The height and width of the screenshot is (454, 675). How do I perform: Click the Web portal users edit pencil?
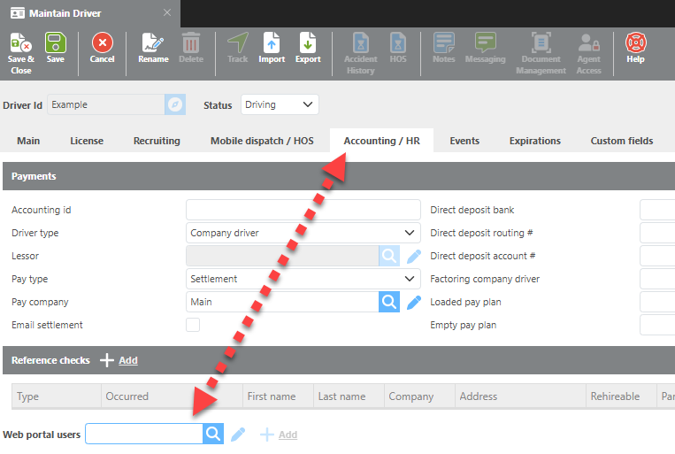tap(238, 435)
